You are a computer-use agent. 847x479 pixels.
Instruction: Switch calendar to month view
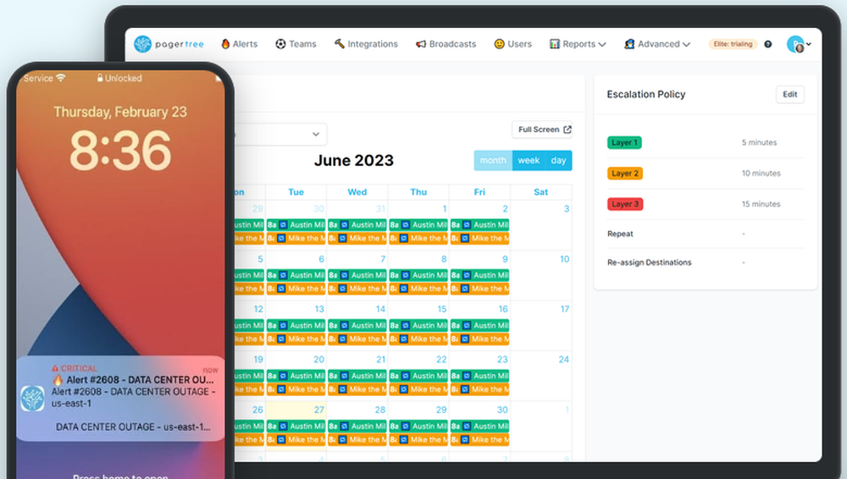(x=493, y=161)
